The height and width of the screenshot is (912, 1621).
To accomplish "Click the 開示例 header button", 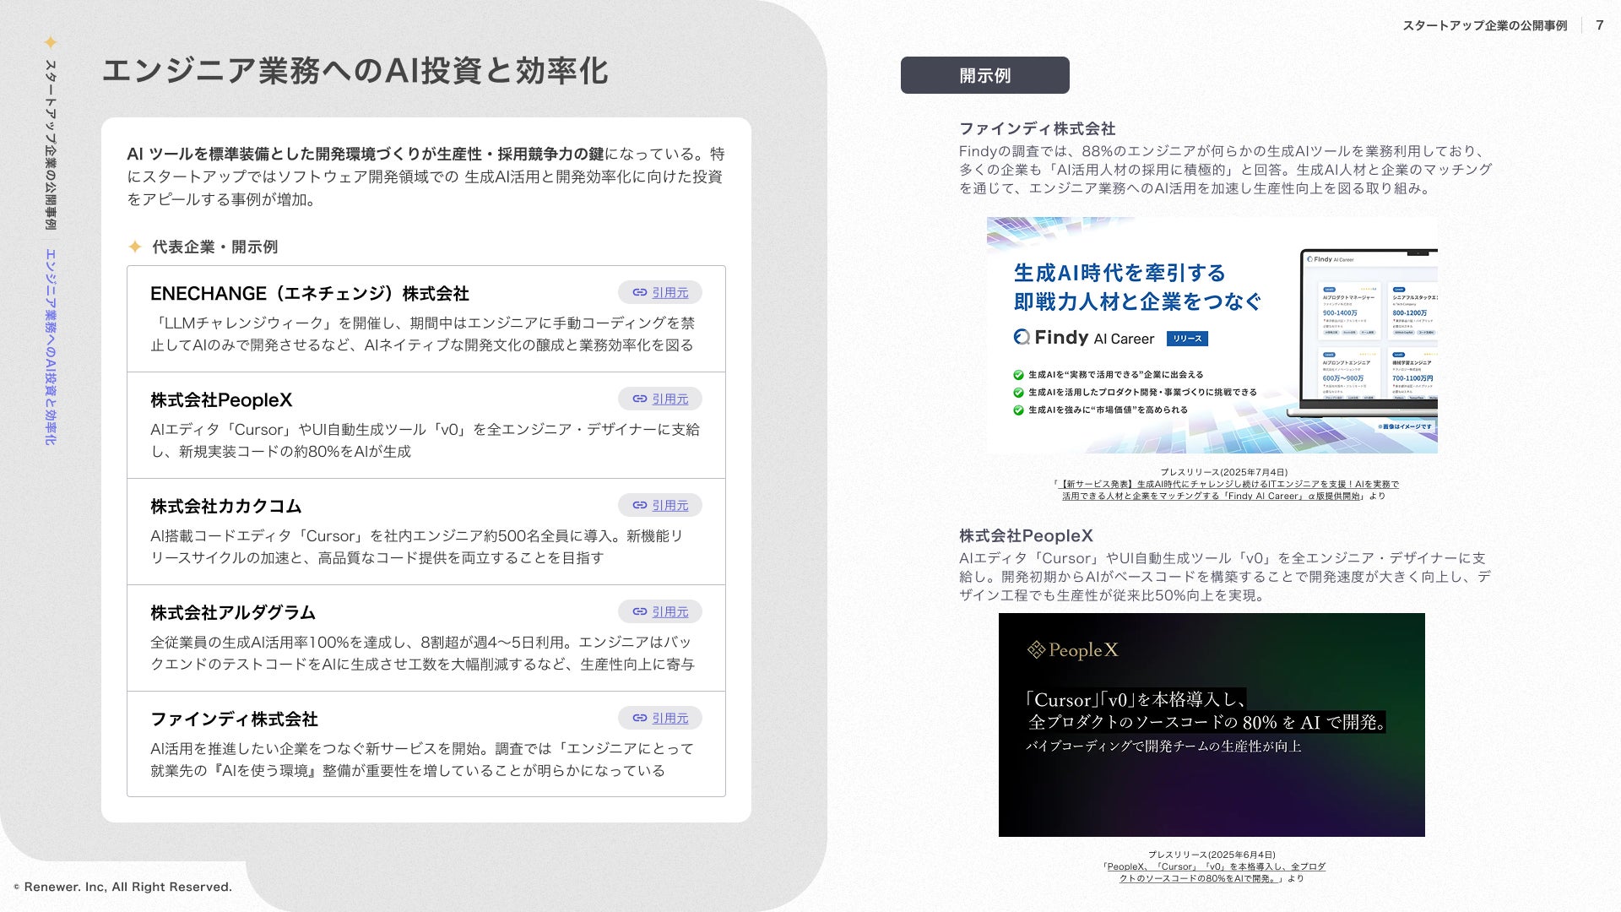I will 984,75.
